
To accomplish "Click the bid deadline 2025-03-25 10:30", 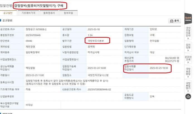I will [x=159, y=68].
